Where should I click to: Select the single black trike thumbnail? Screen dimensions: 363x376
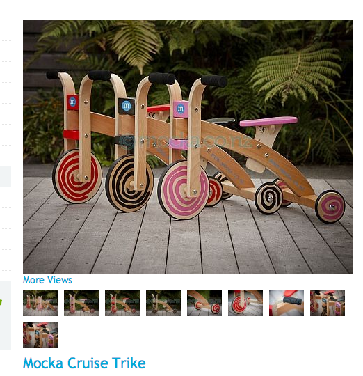pos(163,303)
